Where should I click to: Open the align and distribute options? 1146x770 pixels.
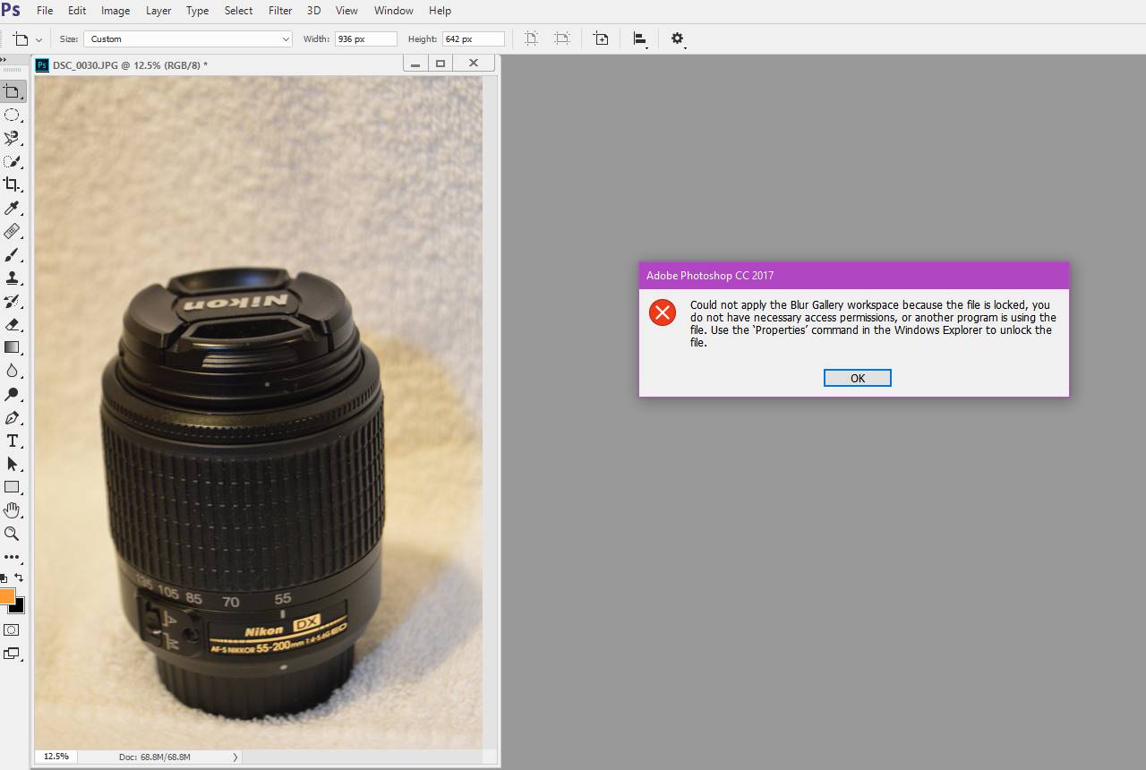point(641,38)
